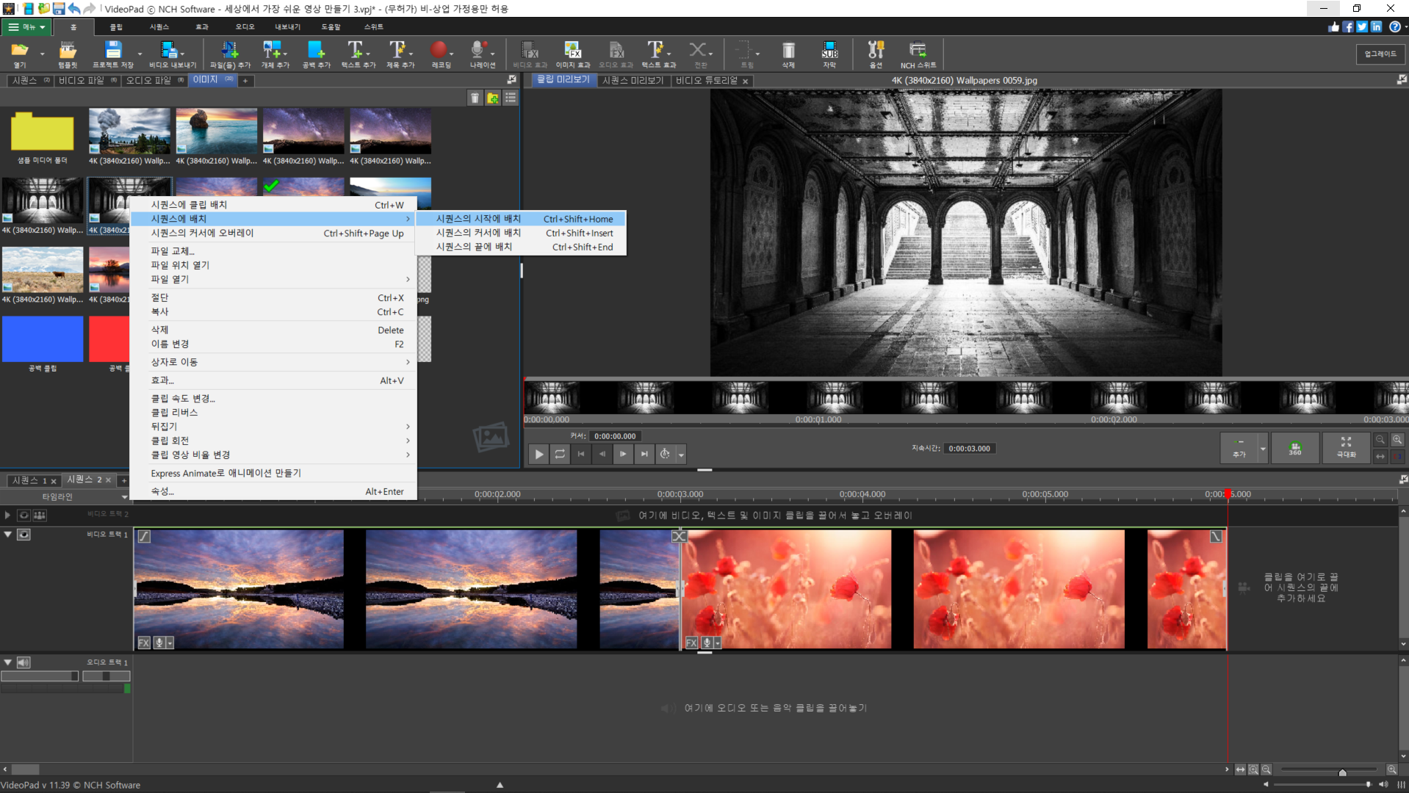Choose 클립 속도 변경 from context menu
Viewport: 1409px width, 793px height.
click(x=273, y=398)
